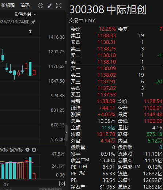Select the 卖五 price 1138.33

[x=107, y=35]
